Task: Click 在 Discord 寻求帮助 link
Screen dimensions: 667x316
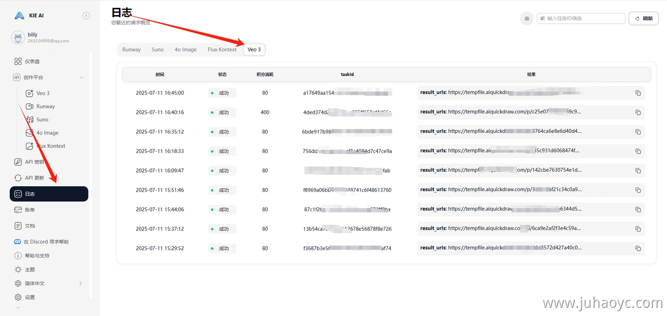Action: pyautogui.click(x=46, y=242)
